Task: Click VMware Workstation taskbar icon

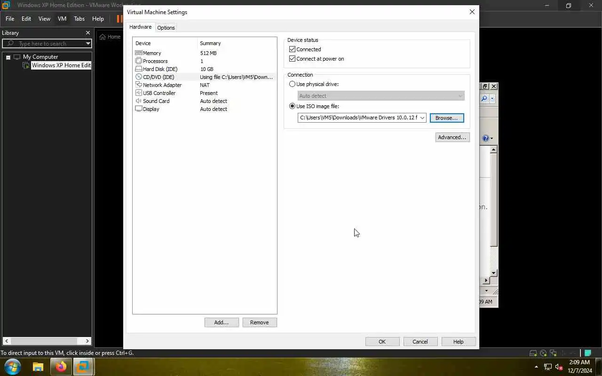Action: [83, 367]
